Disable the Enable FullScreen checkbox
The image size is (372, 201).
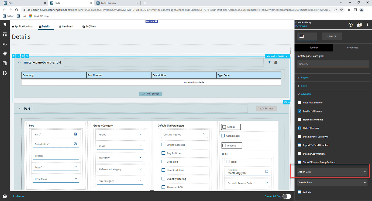(x=299, y=111)
